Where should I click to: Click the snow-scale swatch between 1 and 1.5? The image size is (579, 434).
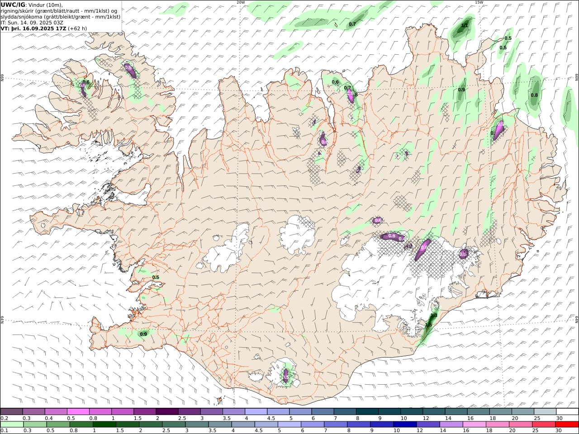point(123,412)
